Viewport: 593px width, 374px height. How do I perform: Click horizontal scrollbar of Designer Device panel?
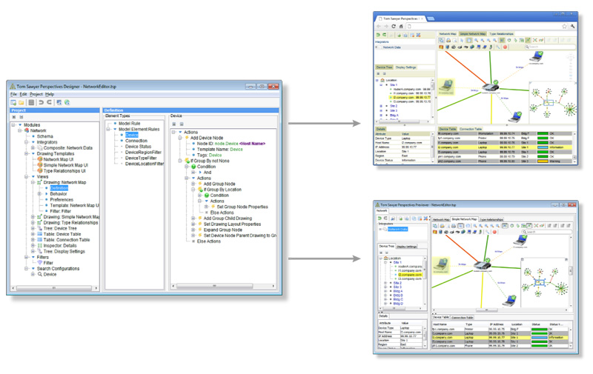point(223,286)
